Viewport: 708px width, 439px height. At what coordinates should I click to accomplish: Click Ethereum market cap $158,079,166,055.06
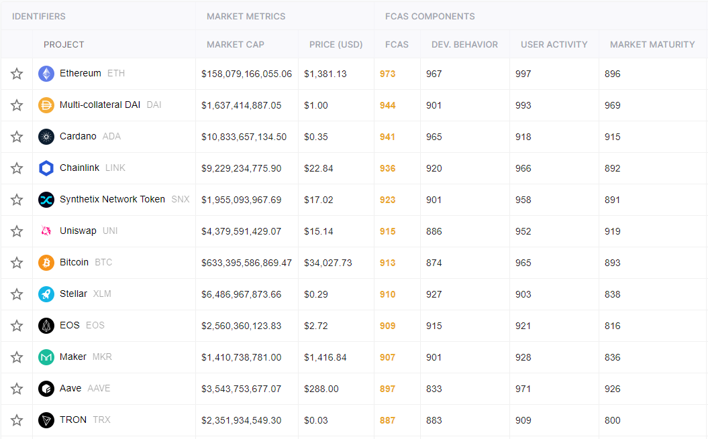(x=246, y=74)
